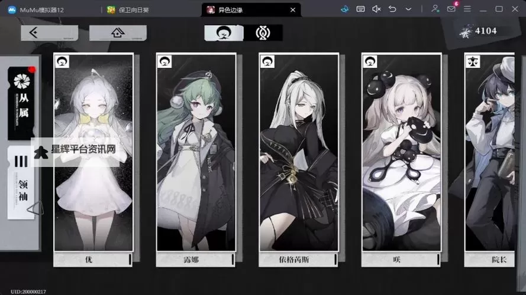Click the blue bird icon in title bar
Screen dimensions: 526x295
[344, 9]
